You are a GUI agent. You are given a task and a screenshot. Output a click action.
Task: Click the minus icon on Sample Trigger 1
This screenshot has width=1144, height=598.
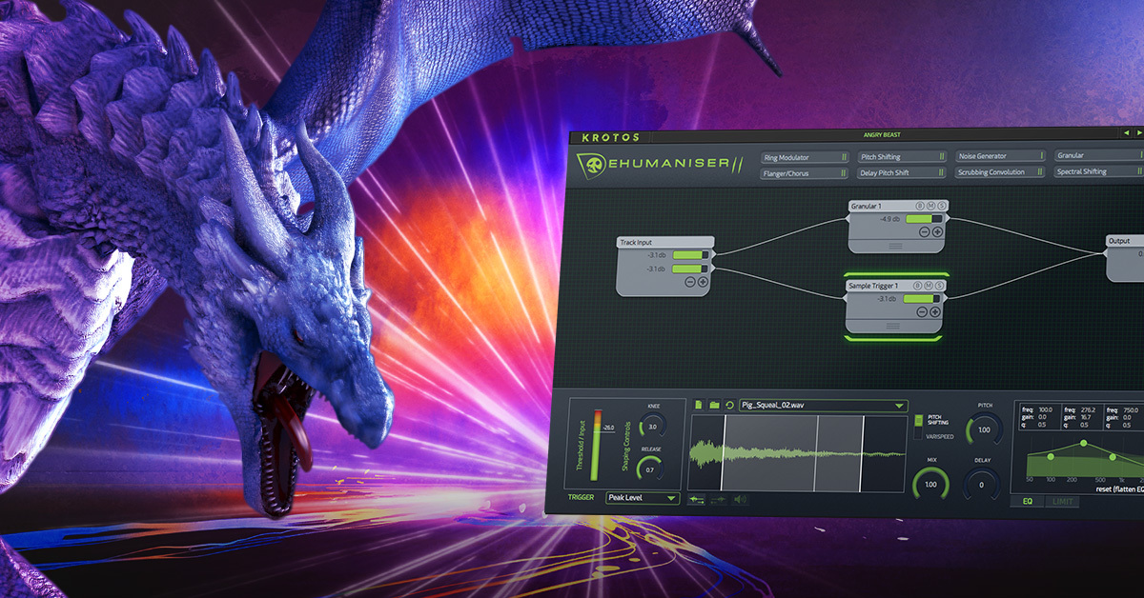coord(924,311)
